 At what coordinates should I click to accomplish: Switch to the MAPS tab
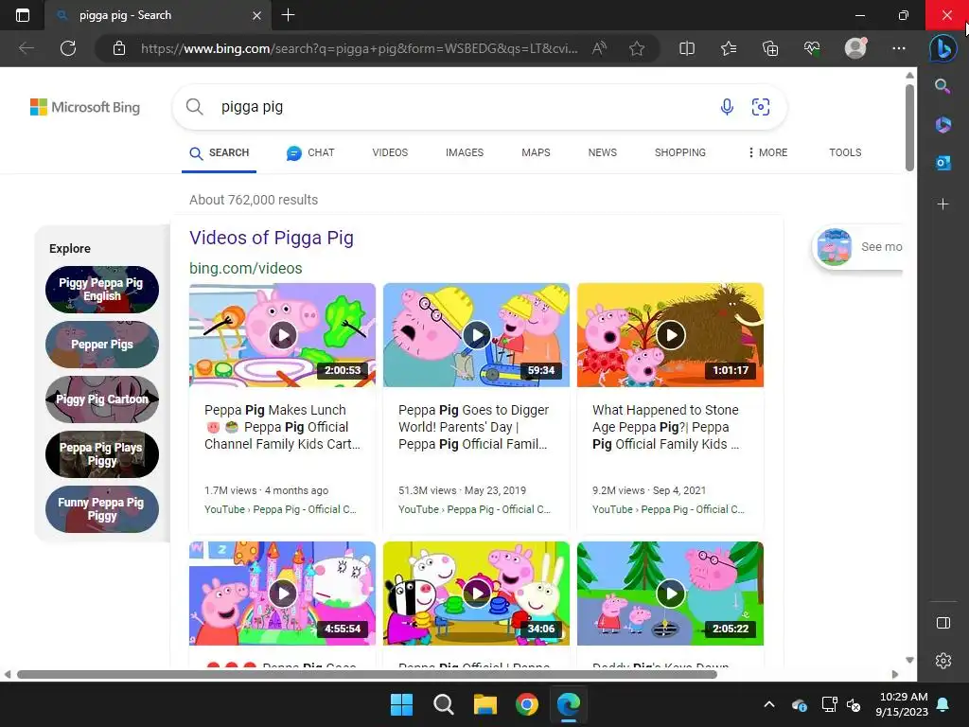[536, 152]
